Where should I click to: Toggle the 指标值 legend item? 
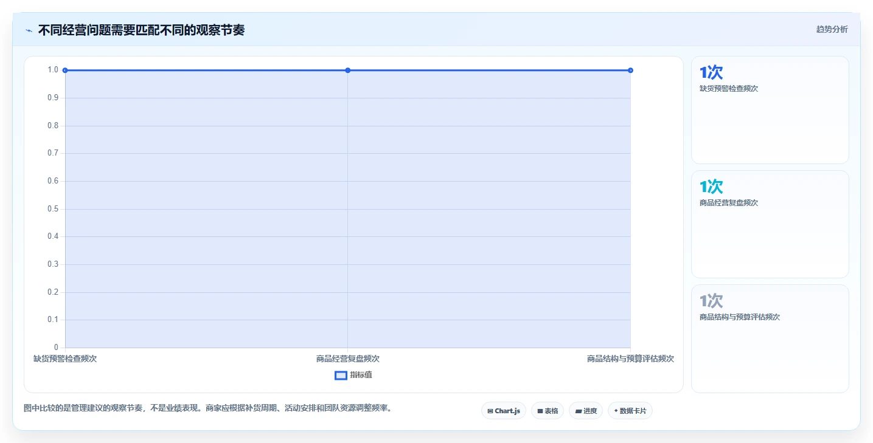353,375
